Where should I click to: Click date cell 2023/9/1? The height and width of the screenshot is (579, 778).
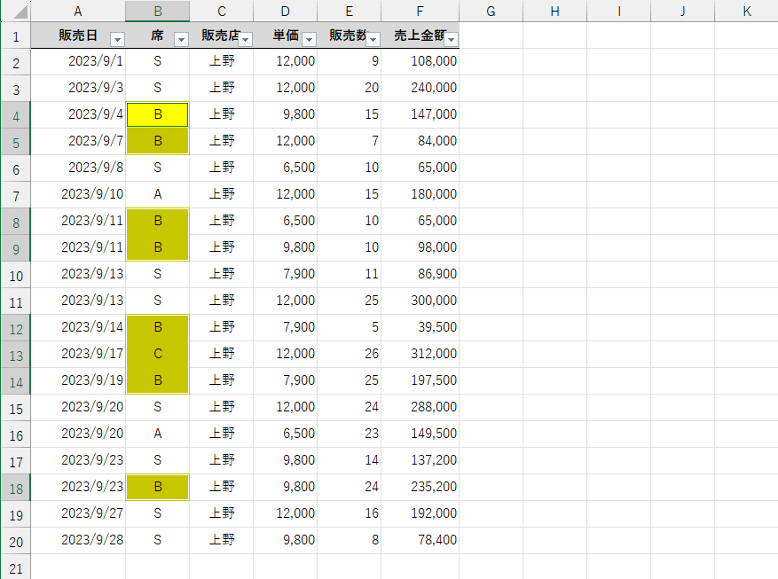click(x=78, y=61)
